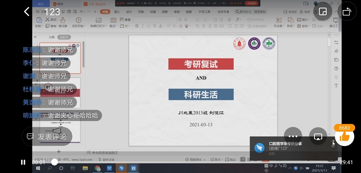Open the font name combo box

pyautogui.click(x=148, y=20)
